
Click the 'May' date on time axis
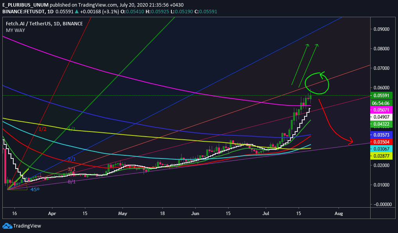coord(122,213)
